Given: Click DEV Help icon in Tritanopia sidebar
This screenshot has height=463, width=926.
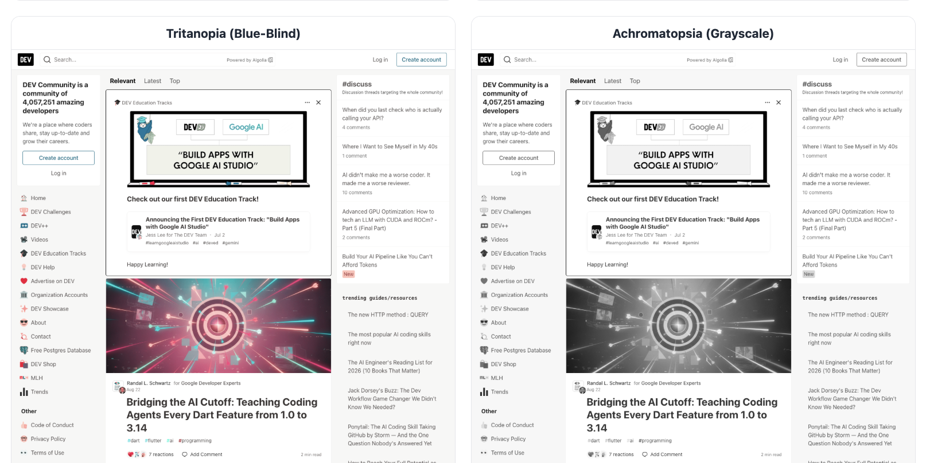Looking at the screenshot, I should tap(24, 267).
